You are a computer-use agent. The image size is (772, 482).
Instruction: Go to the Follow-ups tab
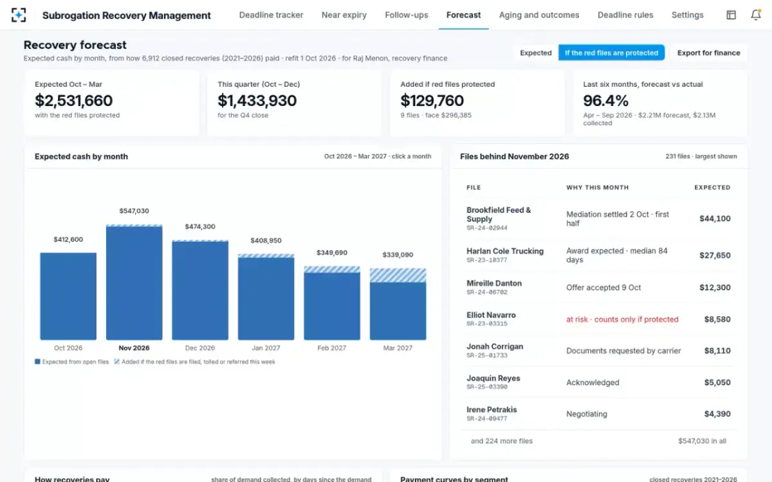pos(407,15)
